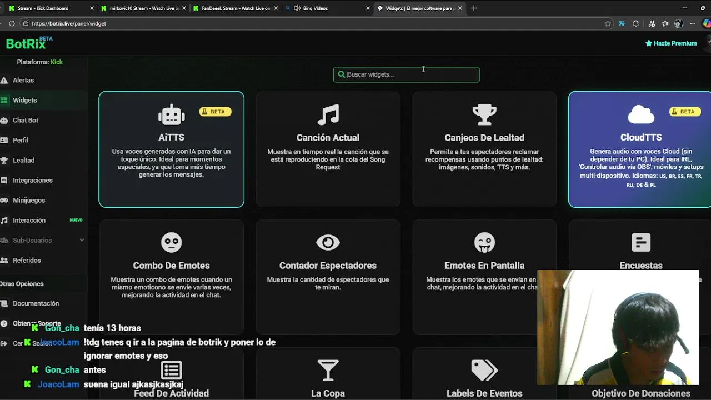The height and width of the screenshot is (400, 711).
Task: Click the Encuestas poll icon
Action: (x=641, y=243)
